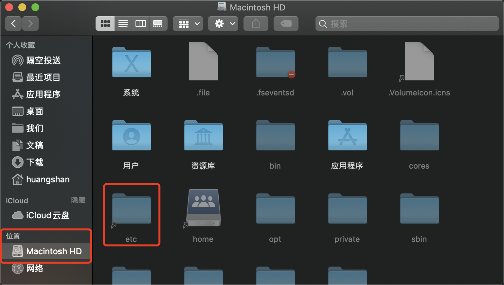Image resolution: width=504 pixels, height=285 pixels.
Task: Select the 系统 folder icon
Action: 132,62
